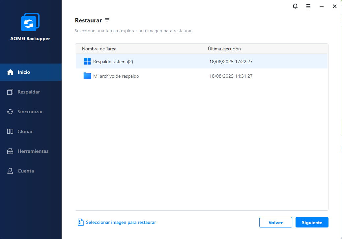Image resolution: width=342 pixels, height=239 pixels.
Task: Click the Sincronizar sync arrows icon
Action: tap(10, 112)
